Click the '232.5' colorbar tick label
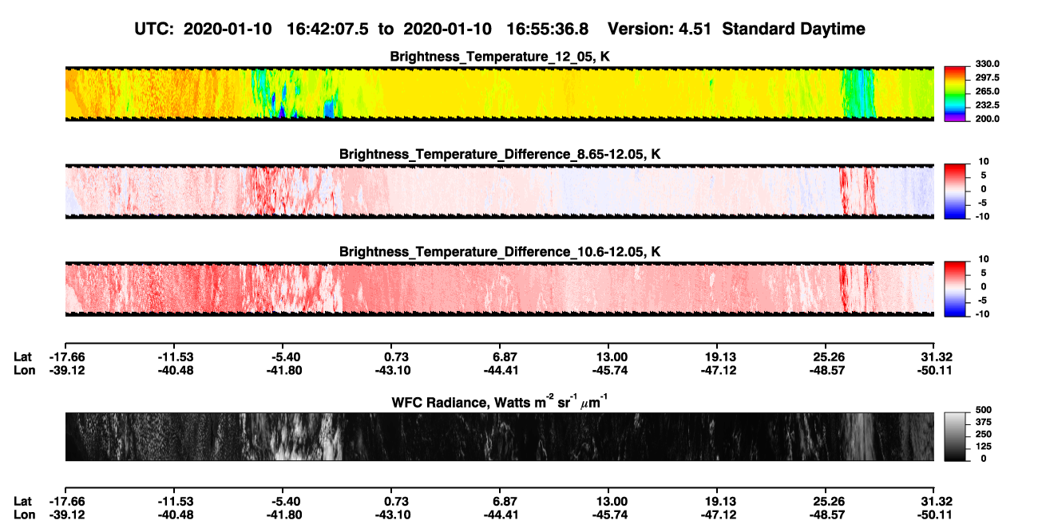Screen dimensions: 1038x532 pyautogui.click(x=988, y=105)
